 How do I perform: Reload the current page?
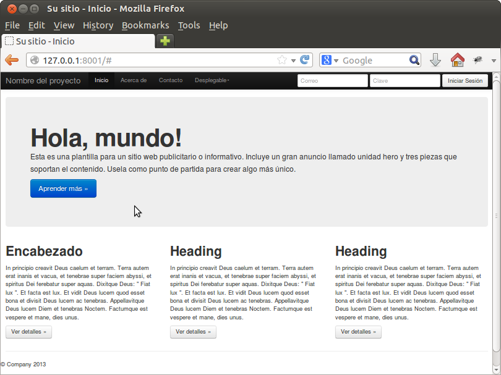click(304, 60)
